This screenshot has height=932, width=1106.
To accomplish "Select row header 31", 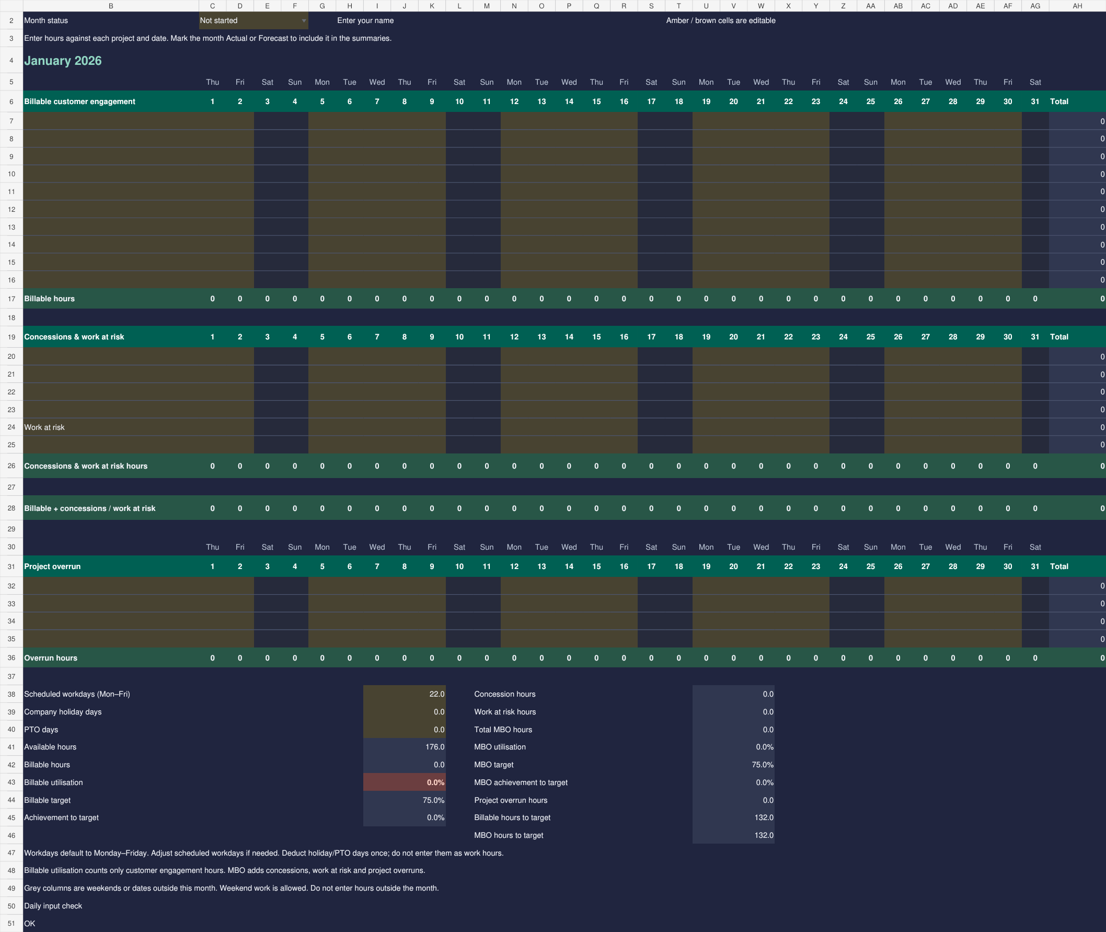I will coord(11,566).
